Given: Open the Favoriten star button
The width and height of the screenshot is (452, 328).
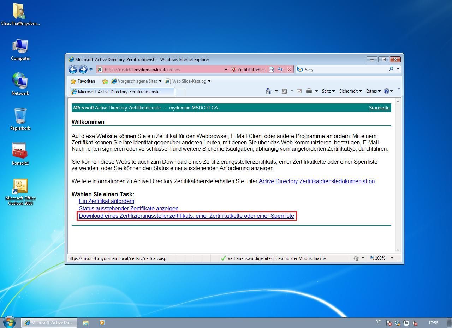Looking at the screenshot, I should 83,81.
